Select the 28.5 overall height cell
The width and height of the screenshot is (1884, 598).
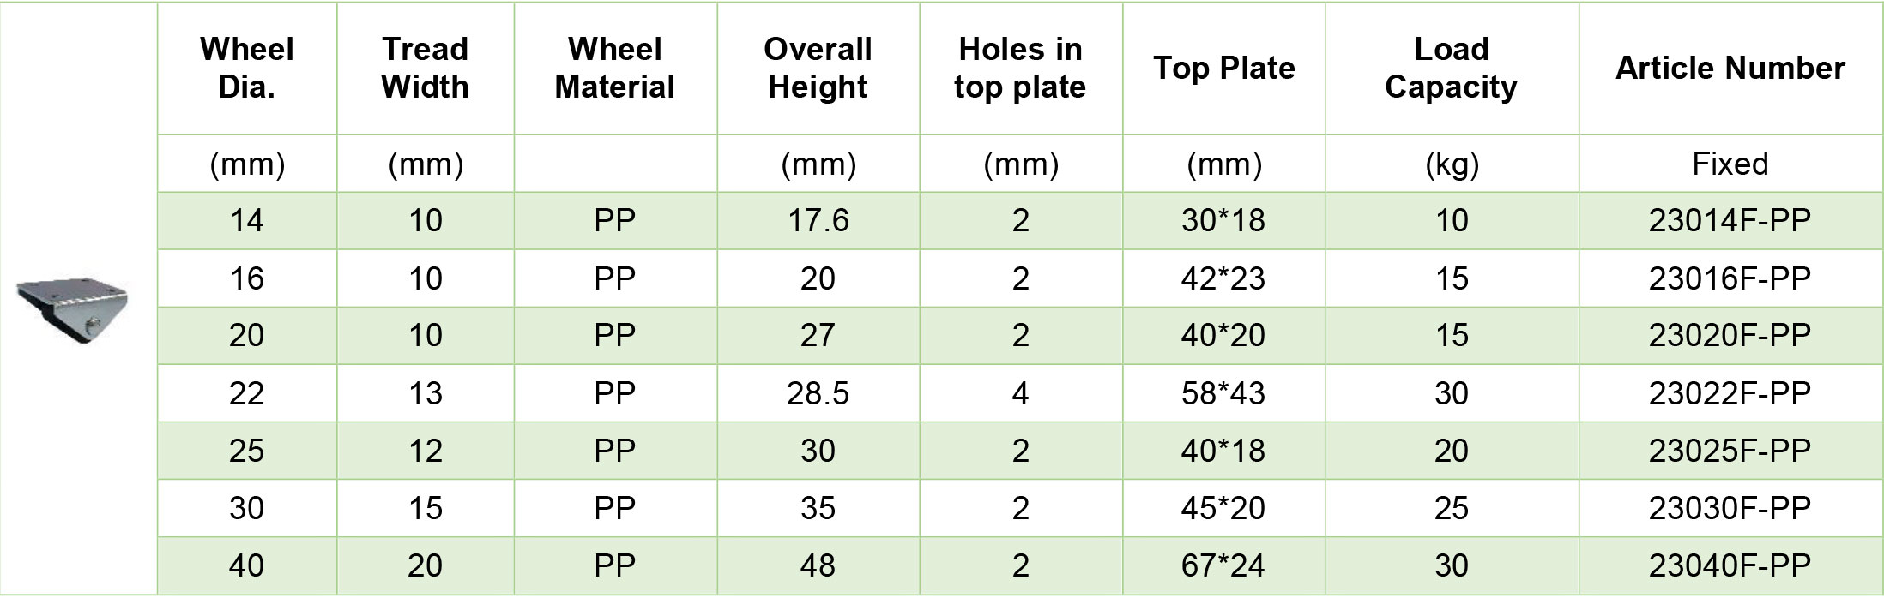(x=818, y=393)
